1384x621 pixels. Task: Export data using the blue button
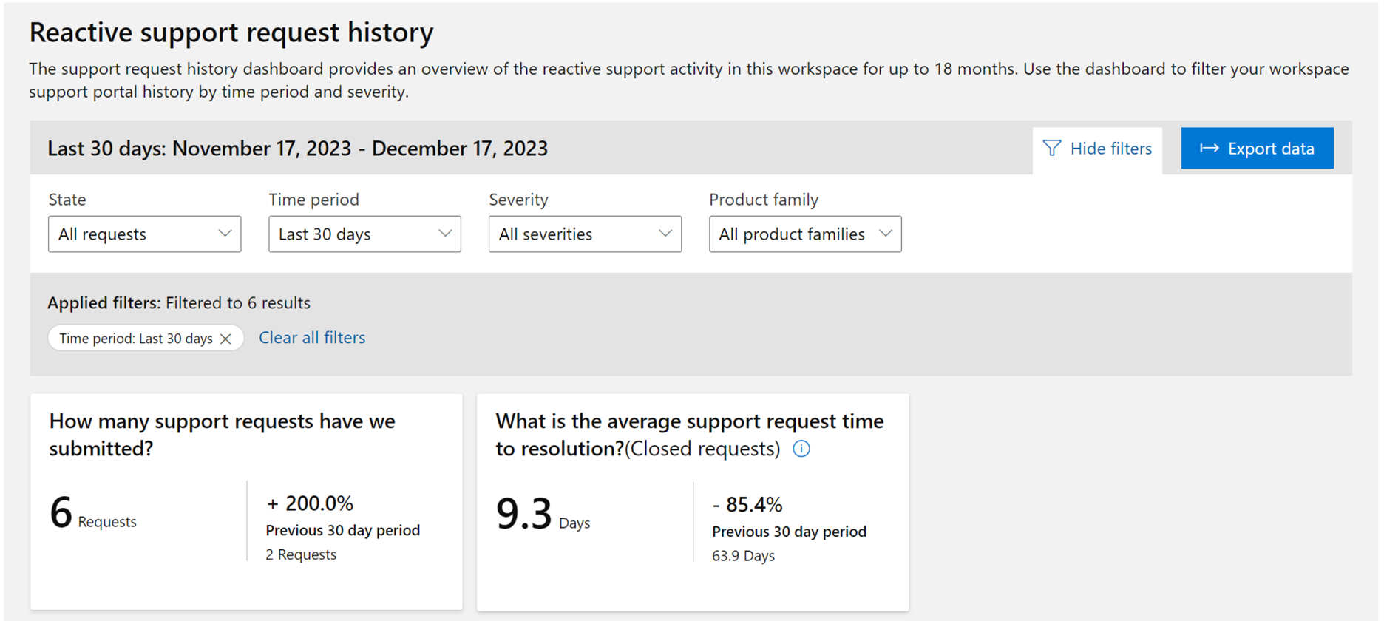pos(1257,149)
